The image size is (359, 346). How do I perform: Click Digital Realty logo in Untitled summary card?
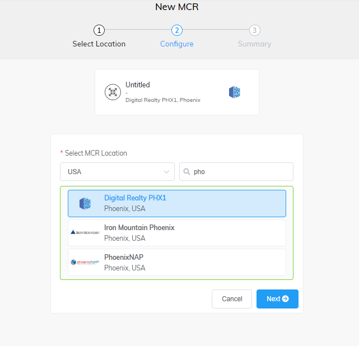coord(235,92)
